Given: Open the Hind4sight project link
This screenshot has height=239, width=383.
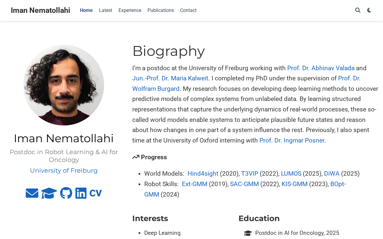Looking at the screenshot, I should click(x=203, y=174).
